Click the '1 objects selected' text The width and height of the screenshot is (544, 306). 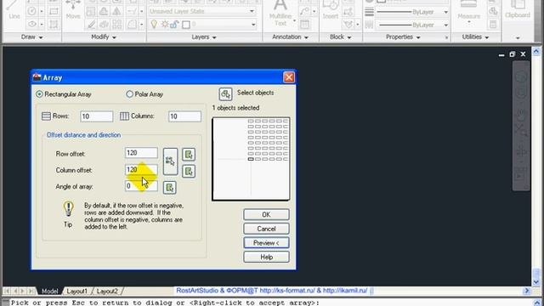(x=236, y=108)
